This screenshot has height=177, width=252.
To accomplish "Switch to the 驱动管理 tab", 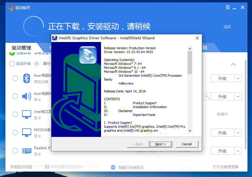I will coord(21,48).
